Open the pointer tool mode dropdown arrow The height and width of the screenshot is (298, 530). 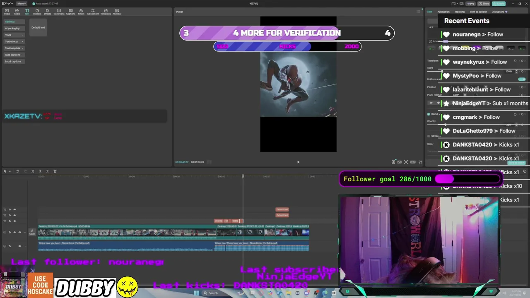click(x=10, y=171)
